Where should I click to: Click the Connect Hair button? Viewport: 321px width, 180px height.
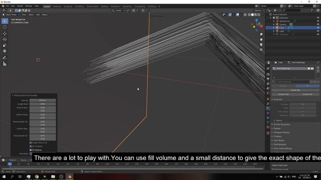coord(283,94)
